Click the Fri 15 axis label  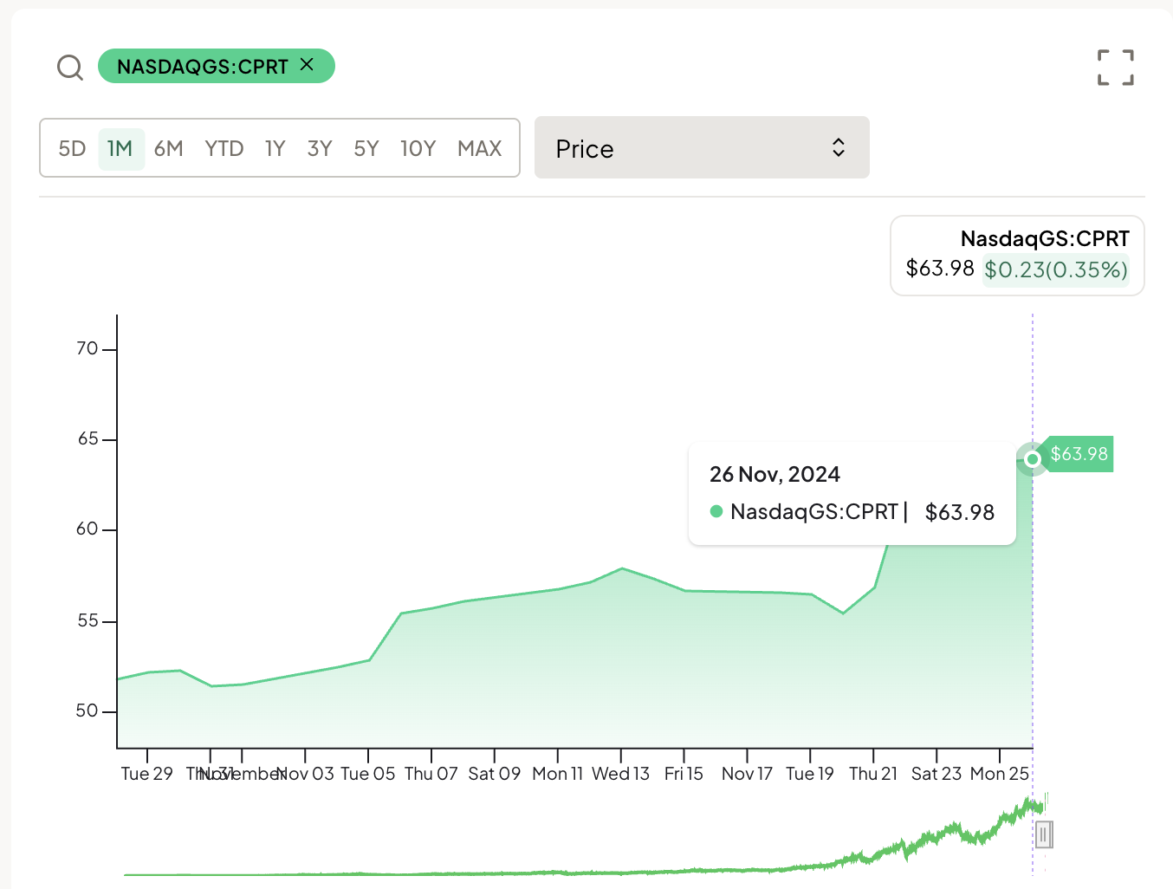pyautogui.click(x=684, y=774)
